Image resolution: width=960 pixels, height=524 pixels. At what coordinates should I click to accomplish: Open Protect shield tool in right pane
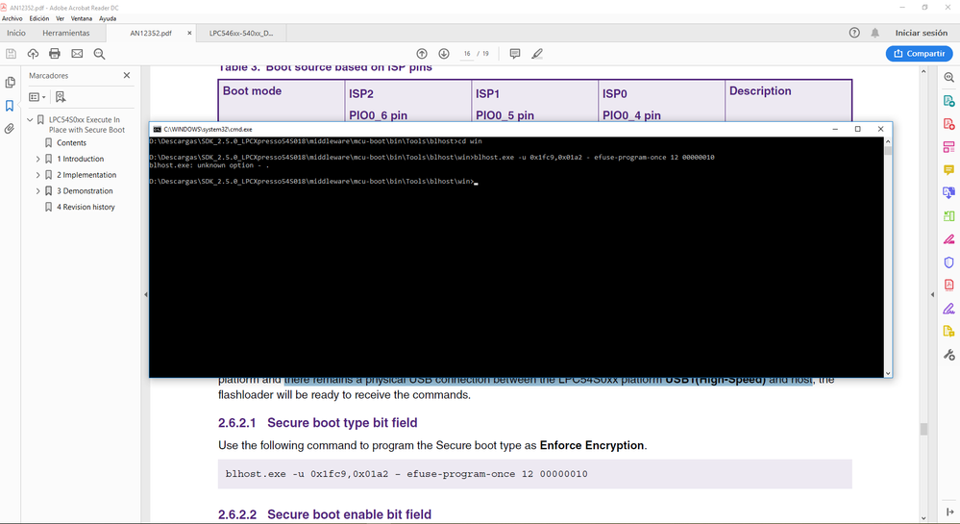pos(949,262)
